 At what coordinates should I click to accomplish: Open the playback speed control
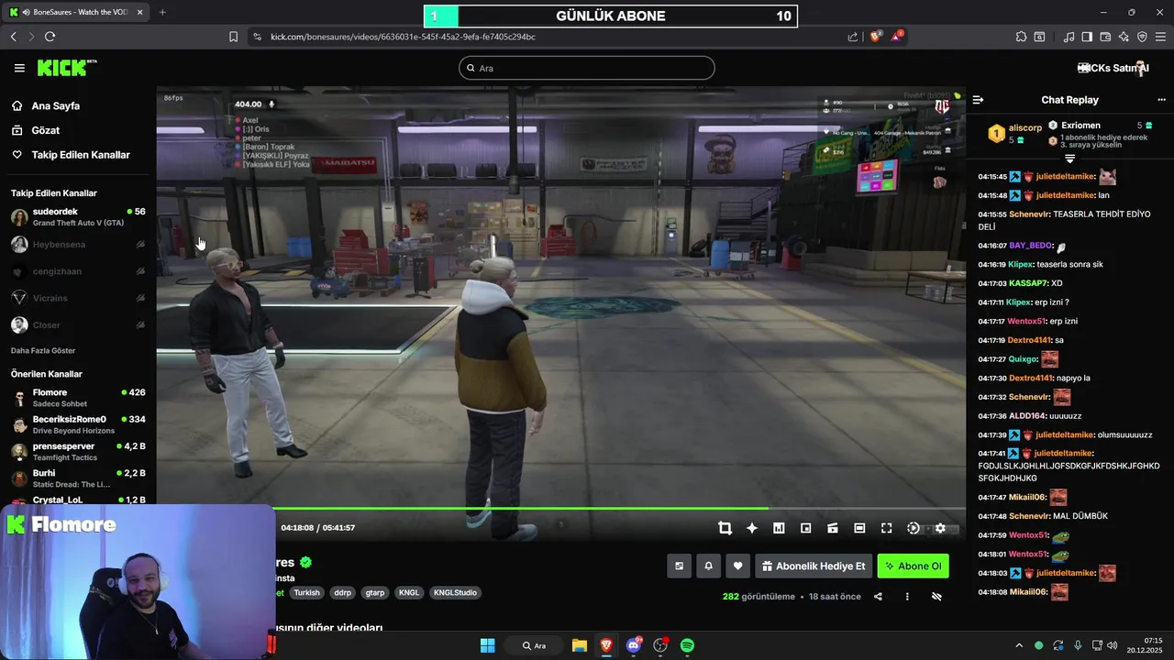click(x=914, y=528)
